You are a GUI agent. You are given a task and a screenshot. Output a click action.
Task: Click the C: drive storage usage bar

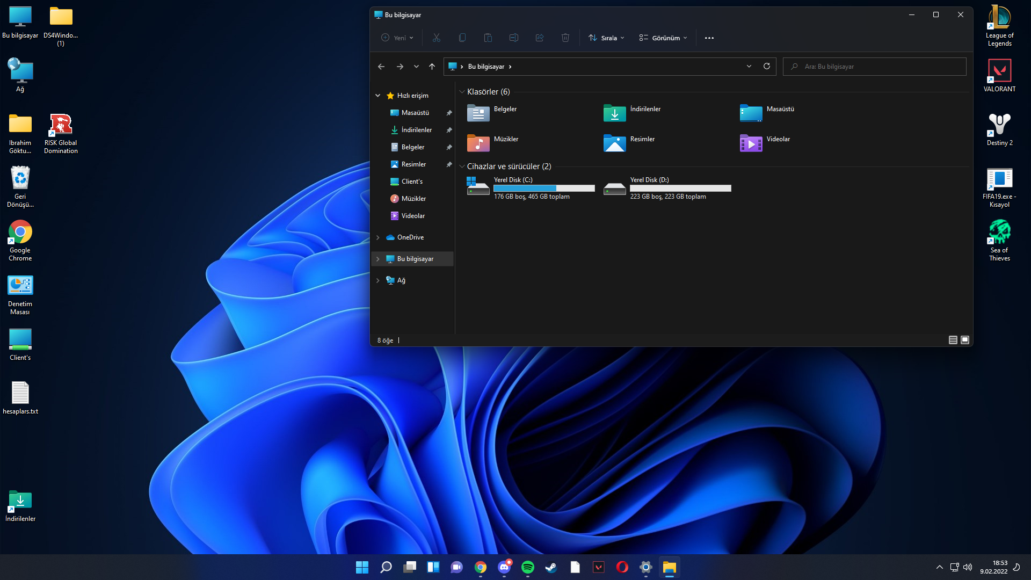[544, 189]
